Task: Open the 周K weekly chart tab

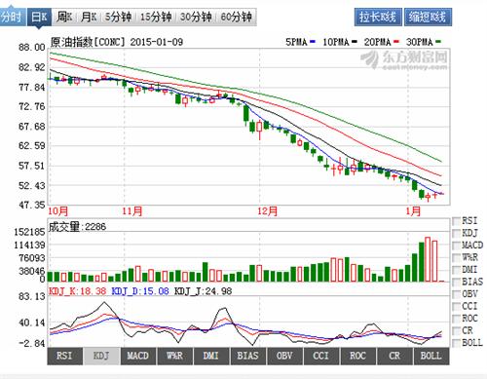Action: coord(64,17)
